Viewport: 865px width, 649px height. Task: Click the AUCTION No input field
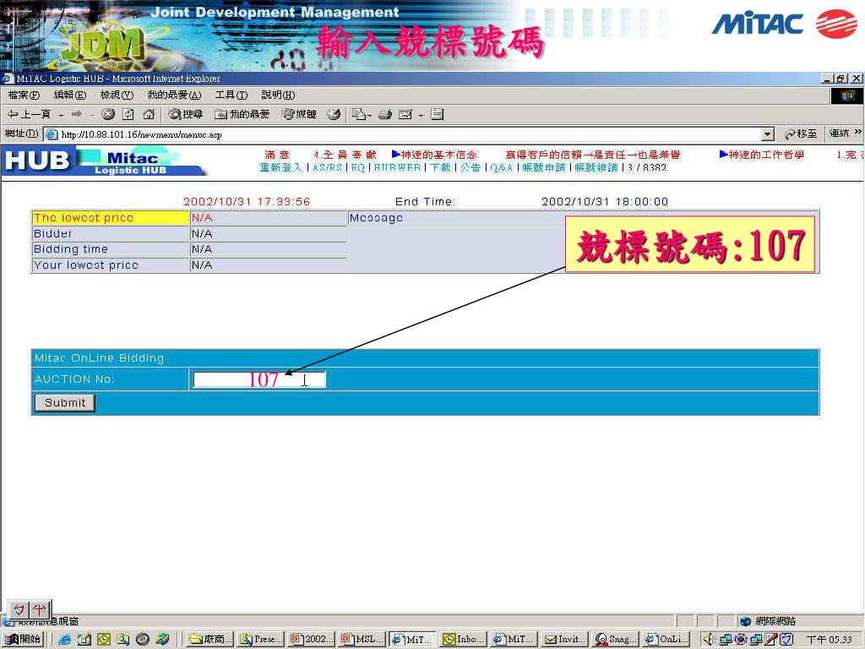pos(258,379)
